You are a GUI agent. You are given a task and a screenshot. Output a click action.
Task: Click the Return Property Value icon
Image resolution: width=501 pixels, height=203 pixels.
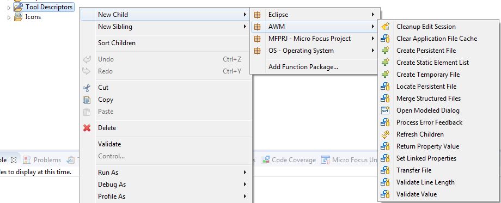pyautogui.click(x=386, y=146)
